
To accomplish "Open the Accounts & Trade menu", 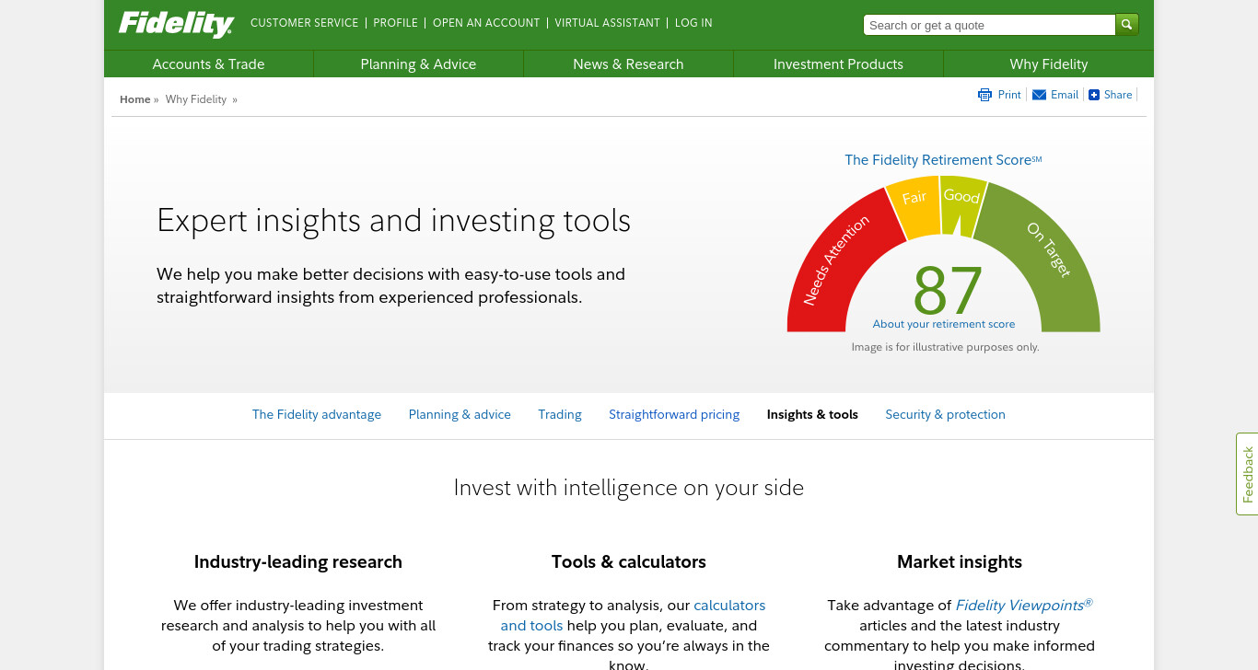I will coord(208,64).
